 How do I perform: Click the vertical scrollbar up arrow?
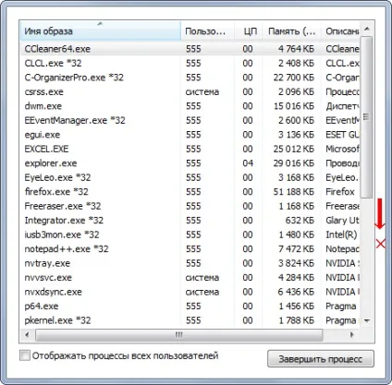click(366, 30)
